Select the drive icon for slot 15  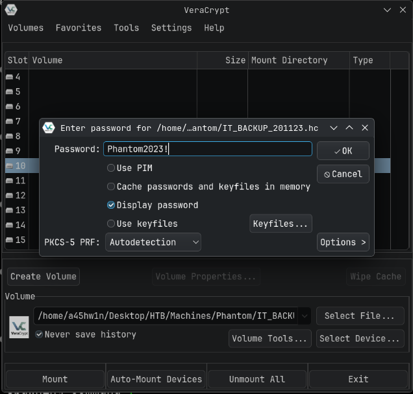point(9,240)
